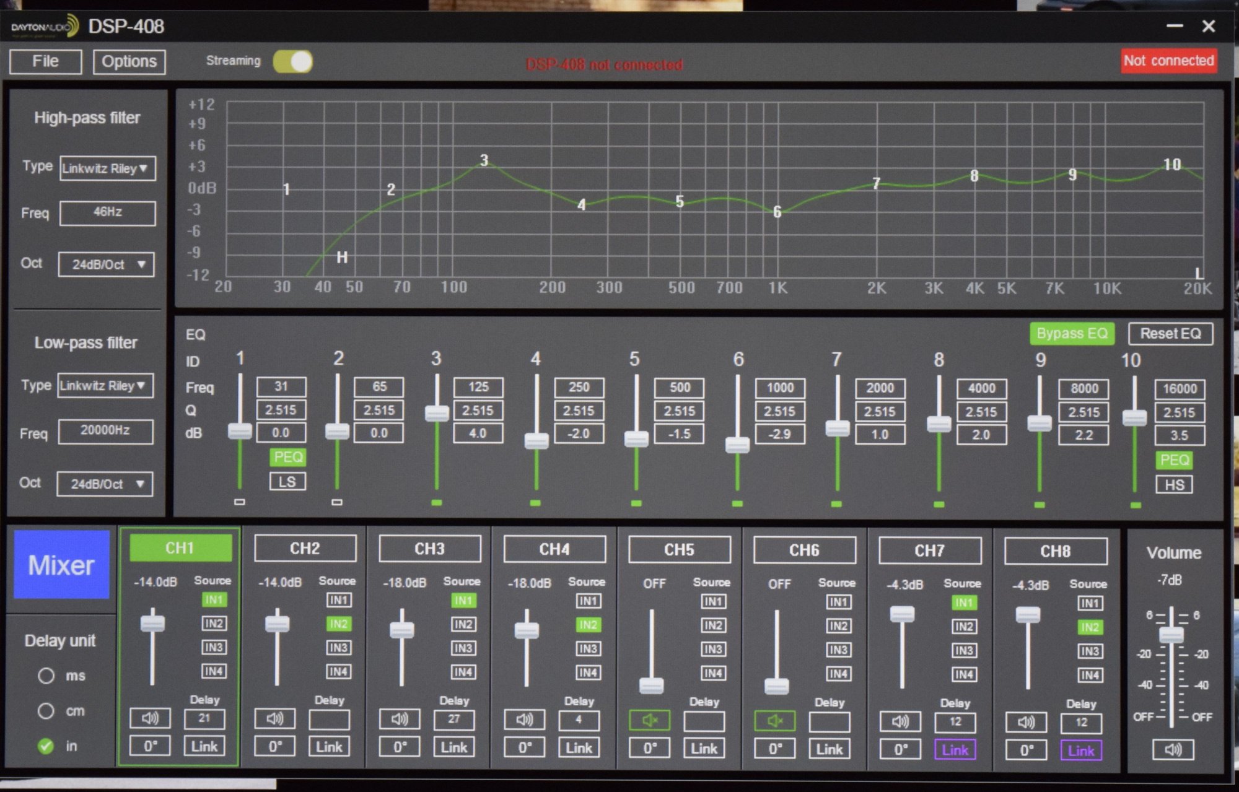The height and width of the screenshot is (792, 1239).
Task: Toggle the Streaming switch
Action: pyautogui.click(x=293, y=62)
